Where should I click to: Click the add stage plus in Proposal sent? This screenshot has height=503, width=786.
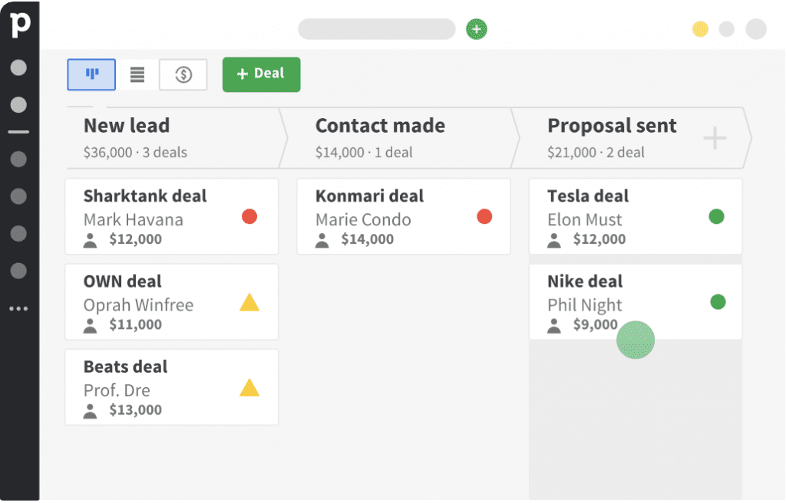714,138
